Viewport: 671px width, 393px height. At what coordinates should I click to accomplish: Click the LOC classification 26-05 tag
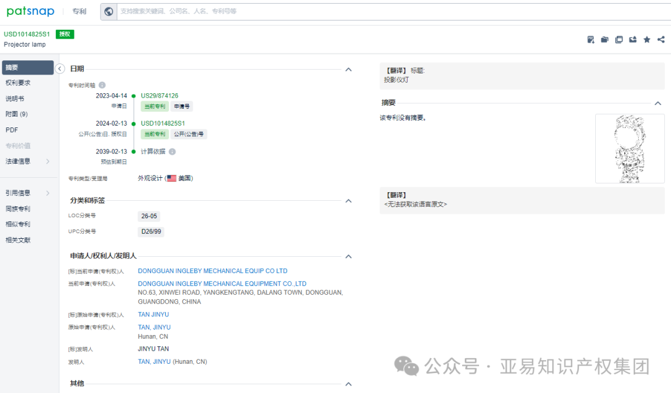pos(149,216)
